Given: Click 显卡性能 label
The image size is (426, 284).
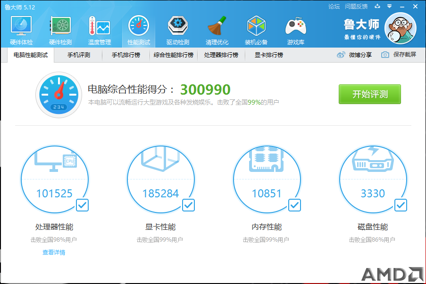Looking at the screenshot, I should (x=160, y=227).
